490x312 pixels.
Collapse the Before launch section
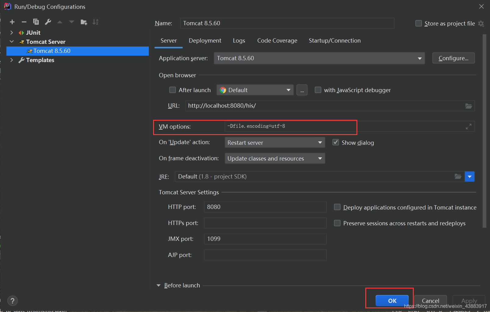159,286
